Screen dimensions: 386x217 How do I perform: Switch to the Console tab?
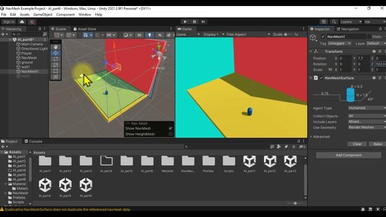pyautogui.click(x=34, y=142)
